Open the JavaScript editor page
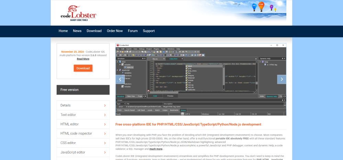Viewport: 343px width, 160px height. (x=83, y=152)
